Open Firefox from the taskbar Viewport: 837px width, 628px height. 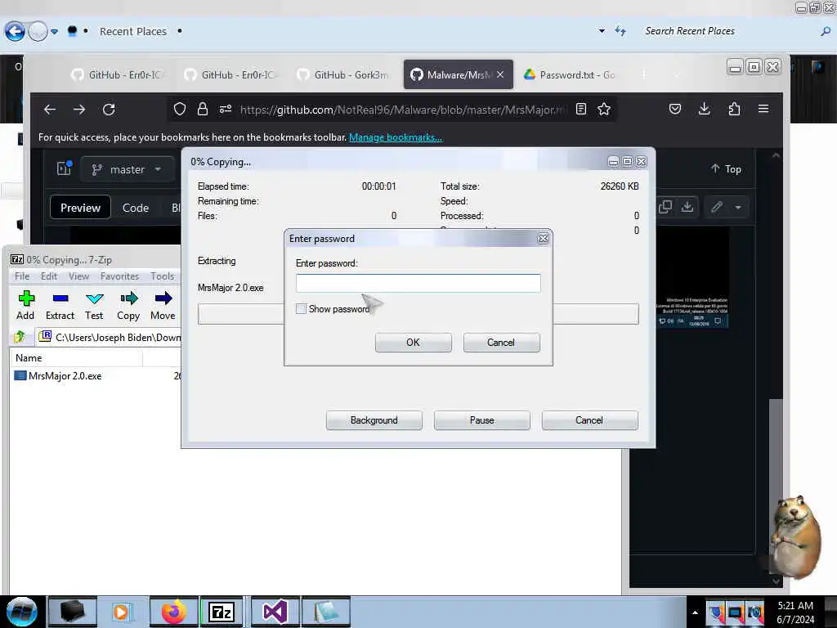click(173, 612)
